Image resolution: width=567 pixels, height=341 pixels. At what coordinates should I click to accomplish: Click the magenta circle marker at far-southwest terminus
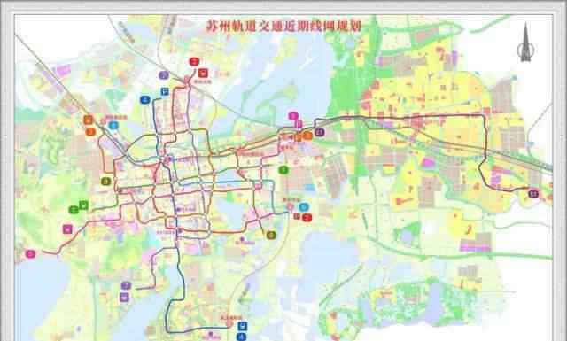(x=31, y=254)
